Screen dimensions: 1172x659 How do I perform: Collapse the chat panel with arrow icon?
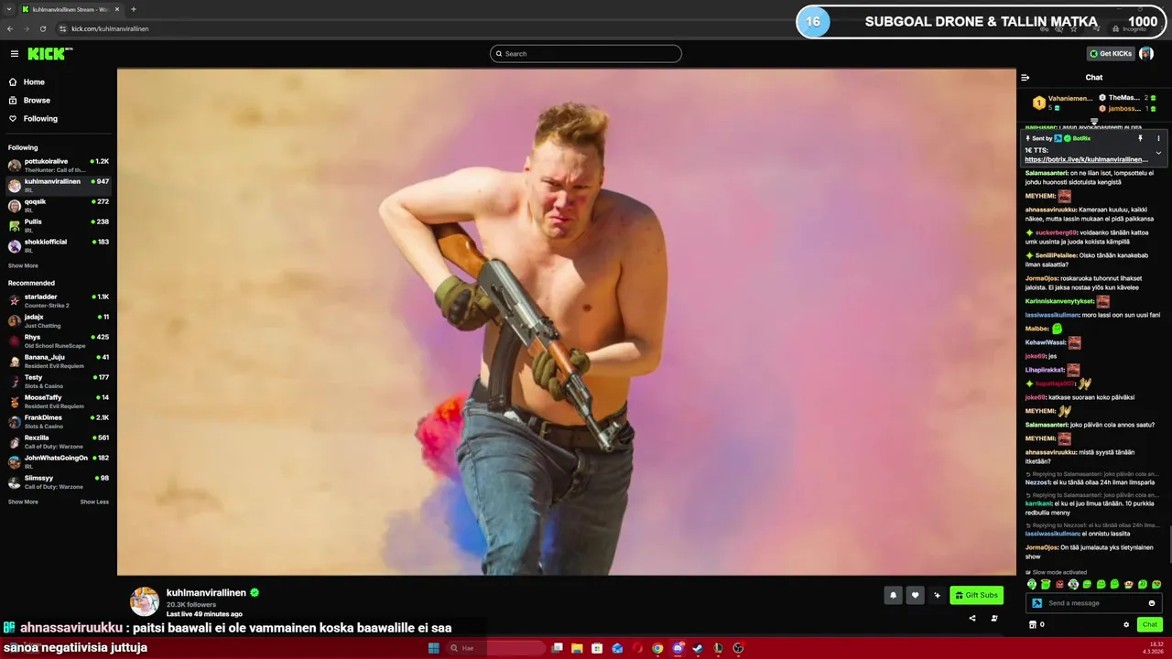coord(1025,78)
